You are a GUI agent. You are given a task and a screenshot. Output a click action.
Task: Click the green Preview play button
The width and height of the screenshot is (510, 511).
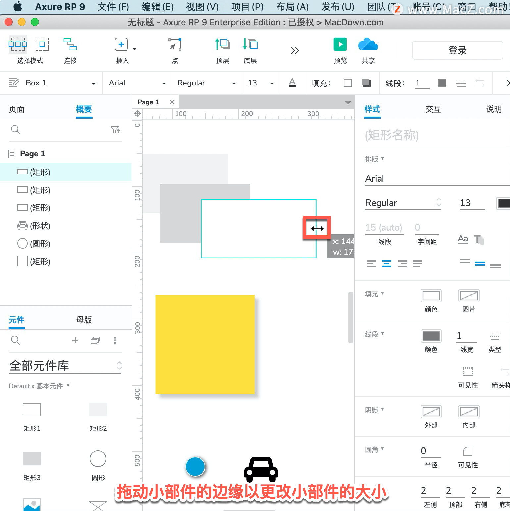pos(340,44)
